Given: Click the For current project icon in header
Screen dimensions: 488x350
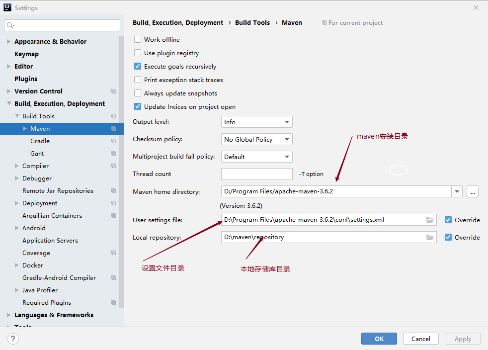Looking at the screenshot, I should pyautogui.click(x=324, y=23).
